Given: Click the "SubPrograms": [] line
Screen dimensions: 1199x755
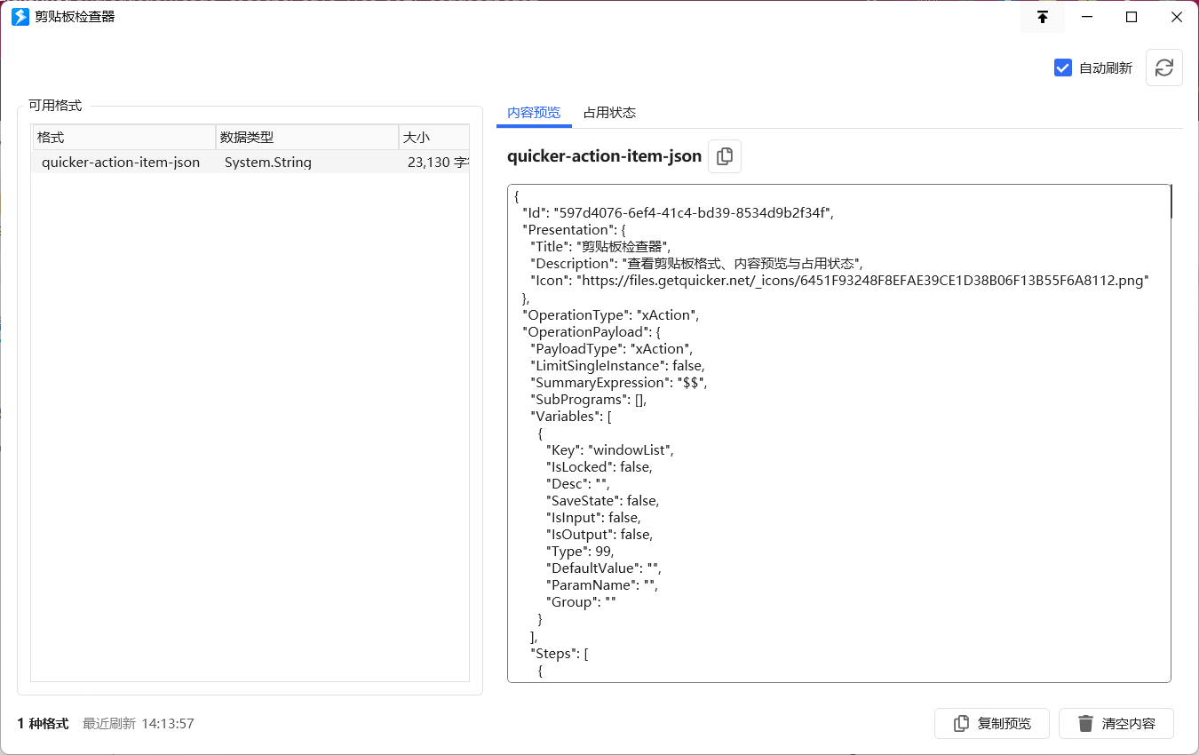Looking at the screenshot, I should (589, 400).
